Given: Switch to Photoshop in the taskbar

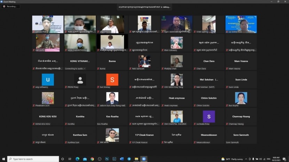Looking at the screenshot, I should tap(107, 159).
